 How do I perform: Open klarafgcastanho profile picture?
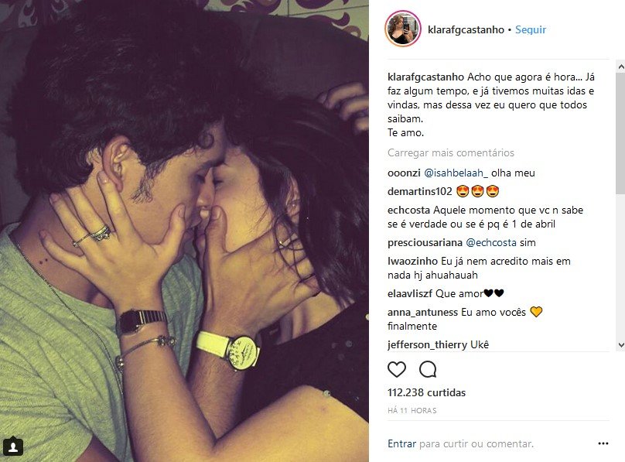click(403, 29)
